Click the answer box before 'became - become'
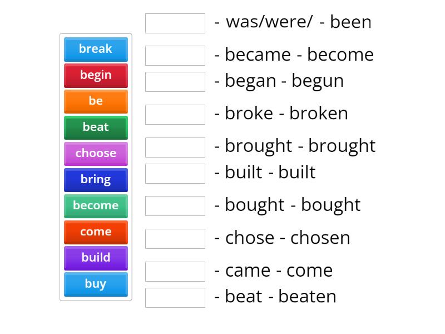The width and height of the screenshot is (445, 334). click(x=175, y=55)
